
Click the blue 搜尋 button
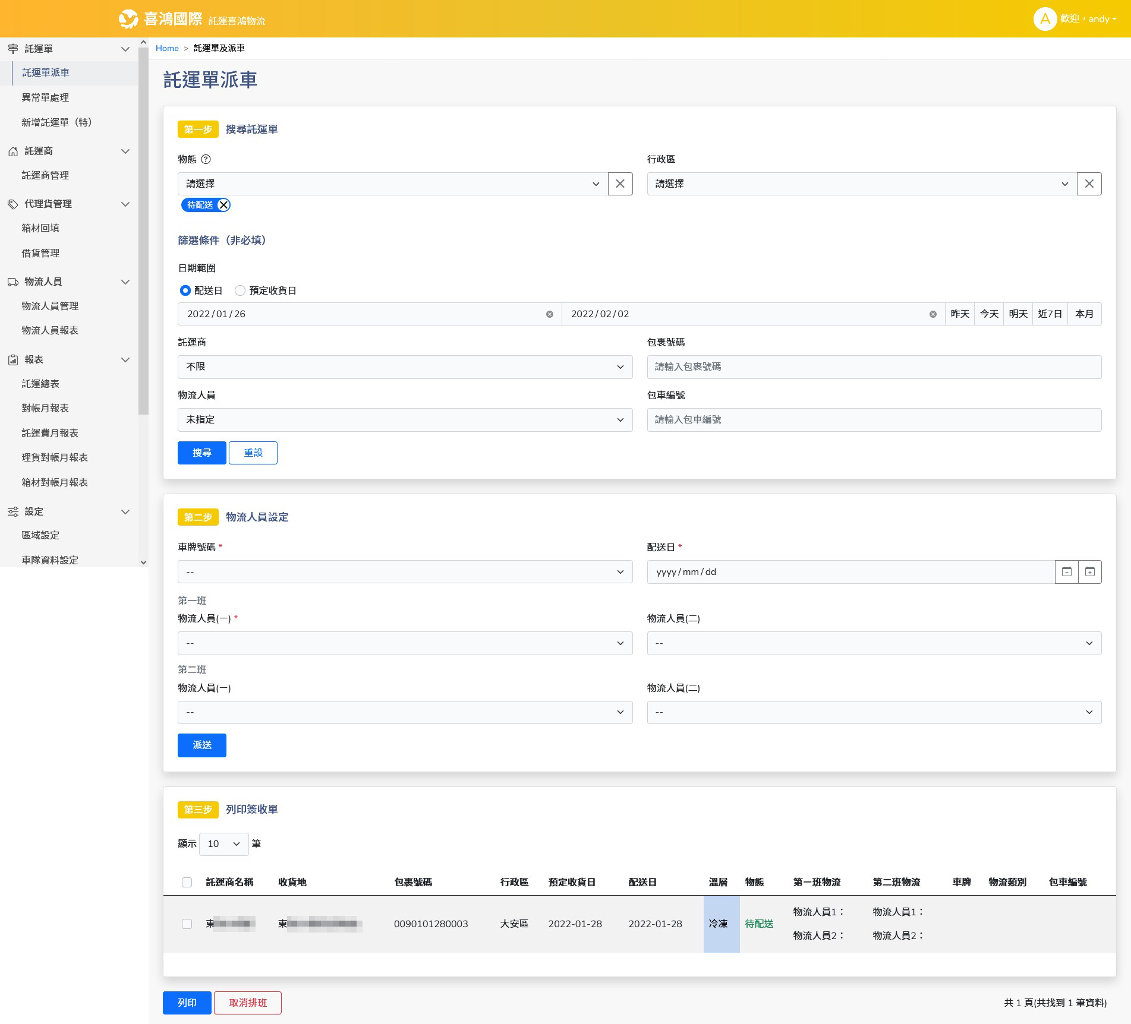click(201, 453)
